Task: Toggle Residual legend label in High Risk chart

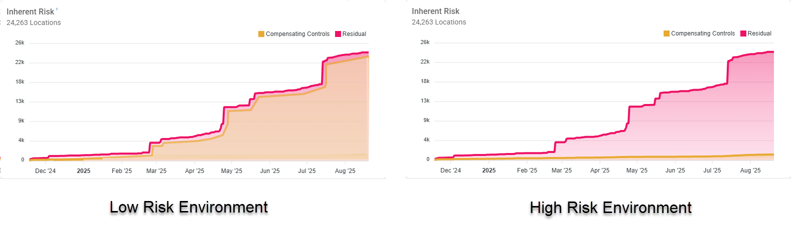Action: [759, 33]
